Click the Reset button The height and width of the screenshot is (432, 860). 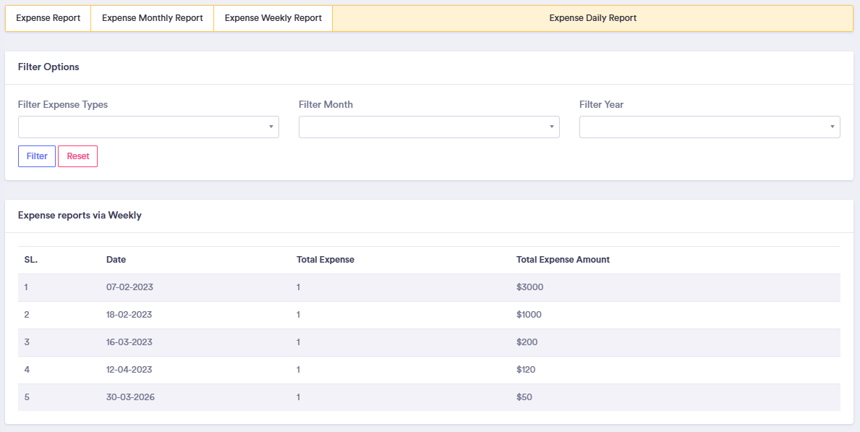[77, 156]
